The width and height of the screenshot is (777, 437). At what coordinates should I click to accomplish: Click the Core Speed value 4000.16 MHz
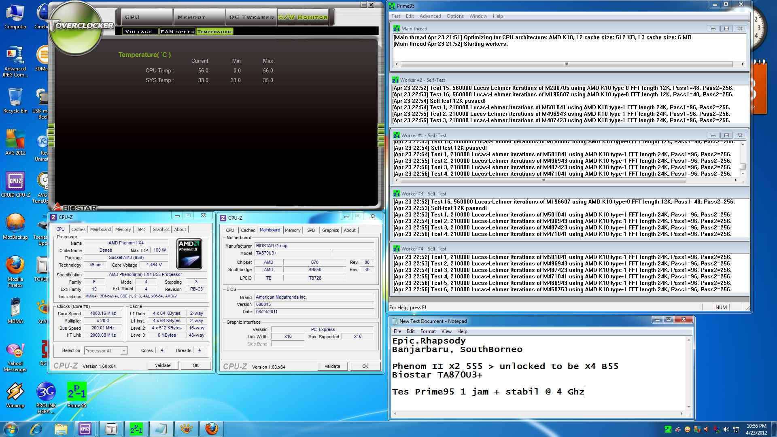pos(103,314)
